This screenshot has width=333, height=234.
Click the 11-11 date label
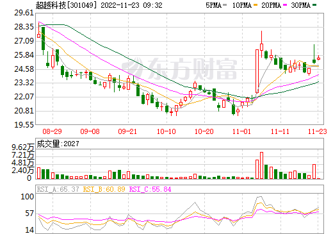pyautogui.click(x=280, y=131)
